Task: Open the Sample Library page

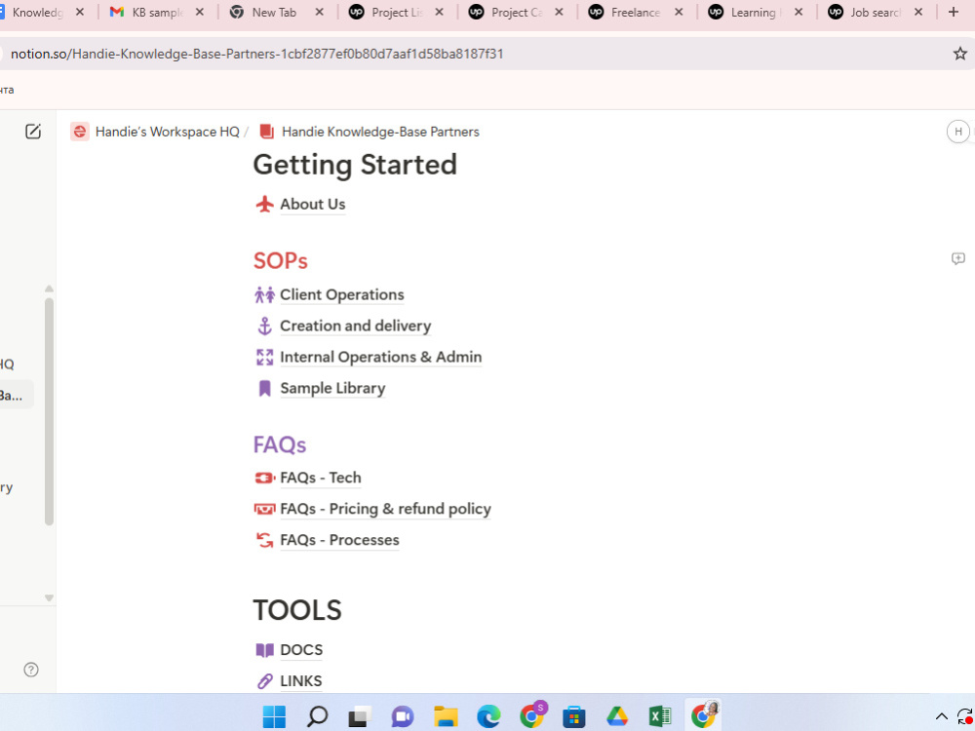Action: tap(332, 389)
